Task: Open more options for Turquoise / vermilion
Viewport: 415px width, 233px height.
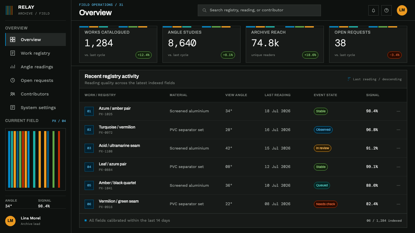Action: coord(398,130)
